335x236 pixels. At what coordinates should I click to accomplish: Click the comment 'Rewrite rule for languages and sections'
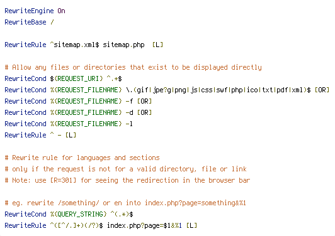pos(82,158)
